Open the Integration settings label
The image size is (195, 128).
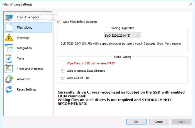tap(24, 48)
